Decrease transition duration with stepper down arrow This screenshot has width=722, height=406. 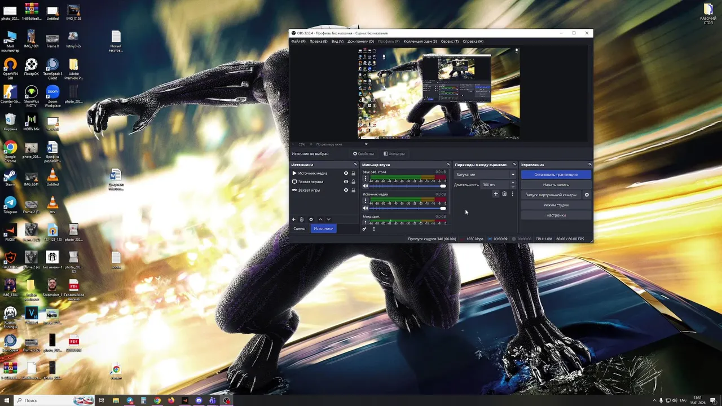point(513,186)
